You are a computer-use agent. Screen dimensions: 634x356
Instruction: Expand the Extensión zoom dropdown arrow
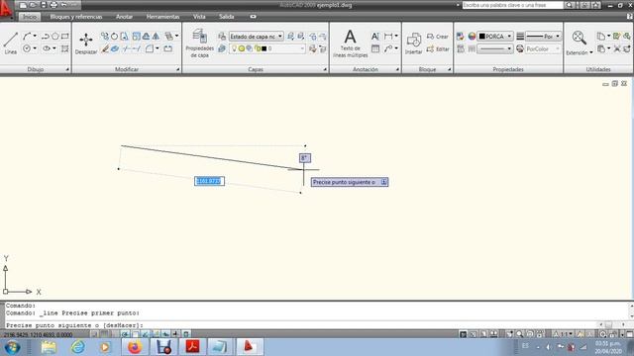[x=591, y=52]
